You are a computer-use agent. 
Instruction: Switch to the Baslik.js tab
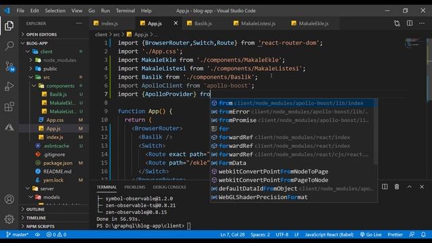point(203,24)
